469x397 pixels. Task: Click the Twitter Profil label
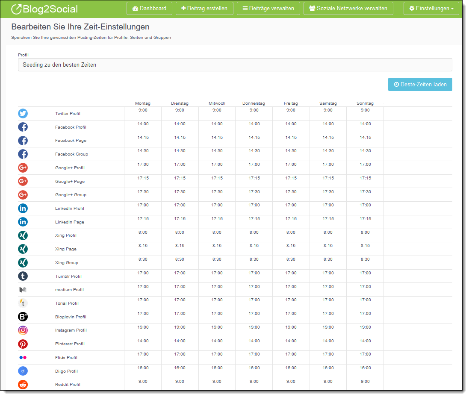tap(68, 114)
